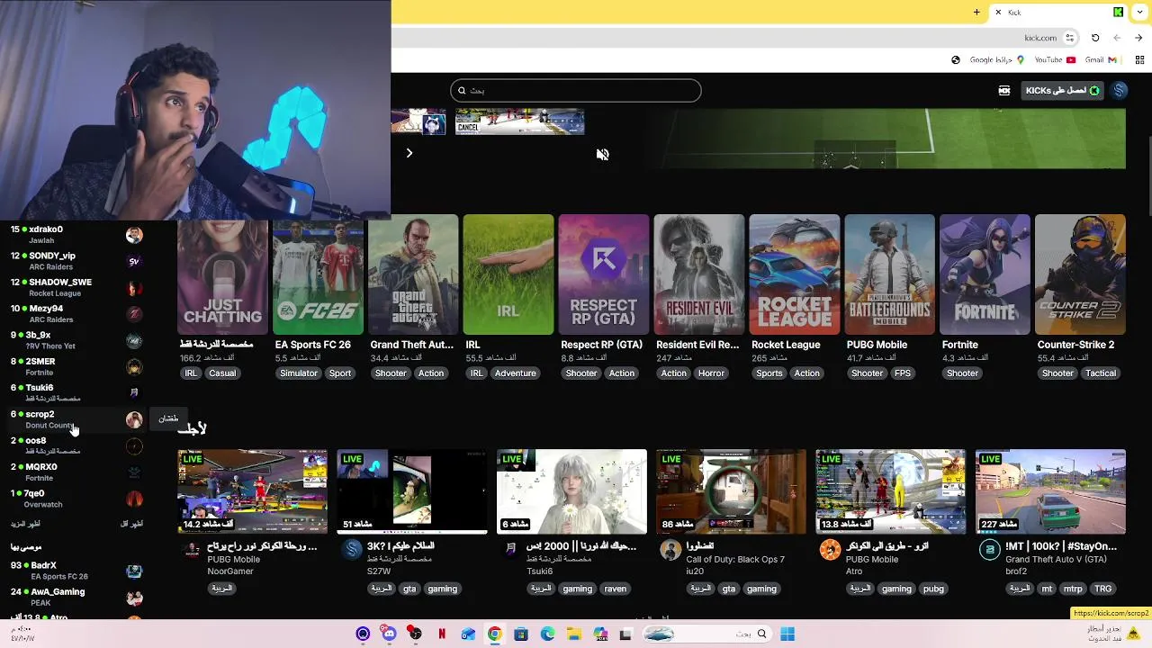Open the globe bookmark icon
Screen dimensions: 1152x648
pyautogui.click(x=956, y=59)
